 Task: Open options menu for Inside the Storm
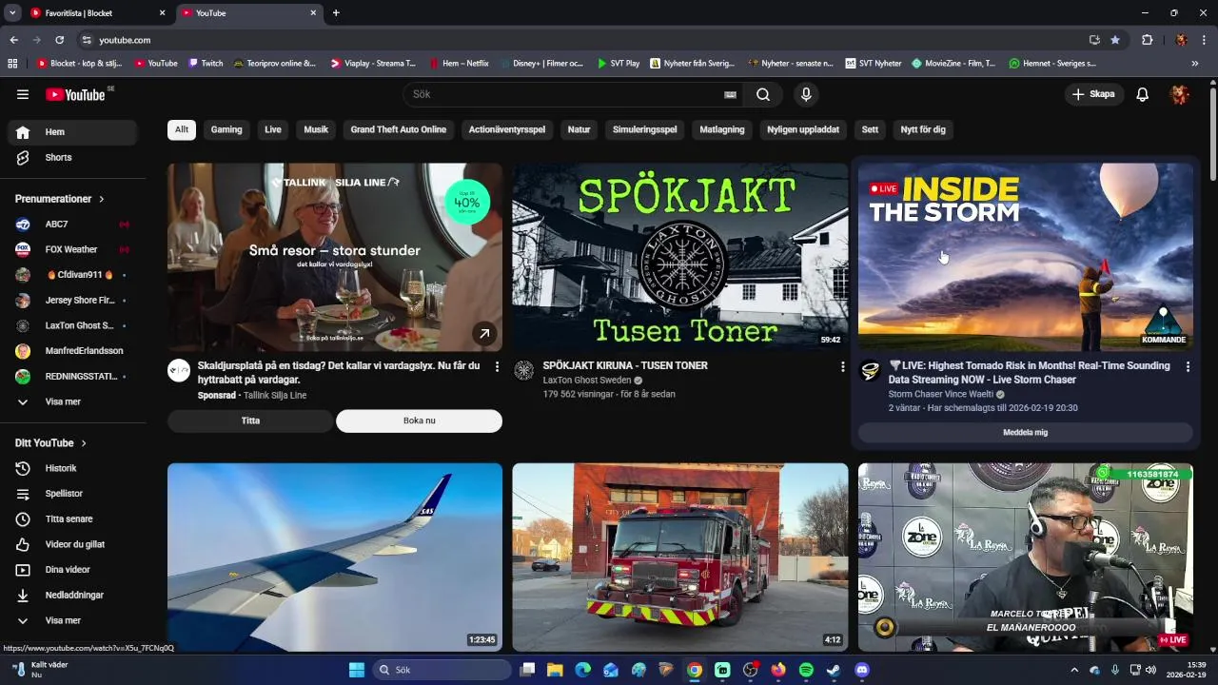[x=1188, y=367]
